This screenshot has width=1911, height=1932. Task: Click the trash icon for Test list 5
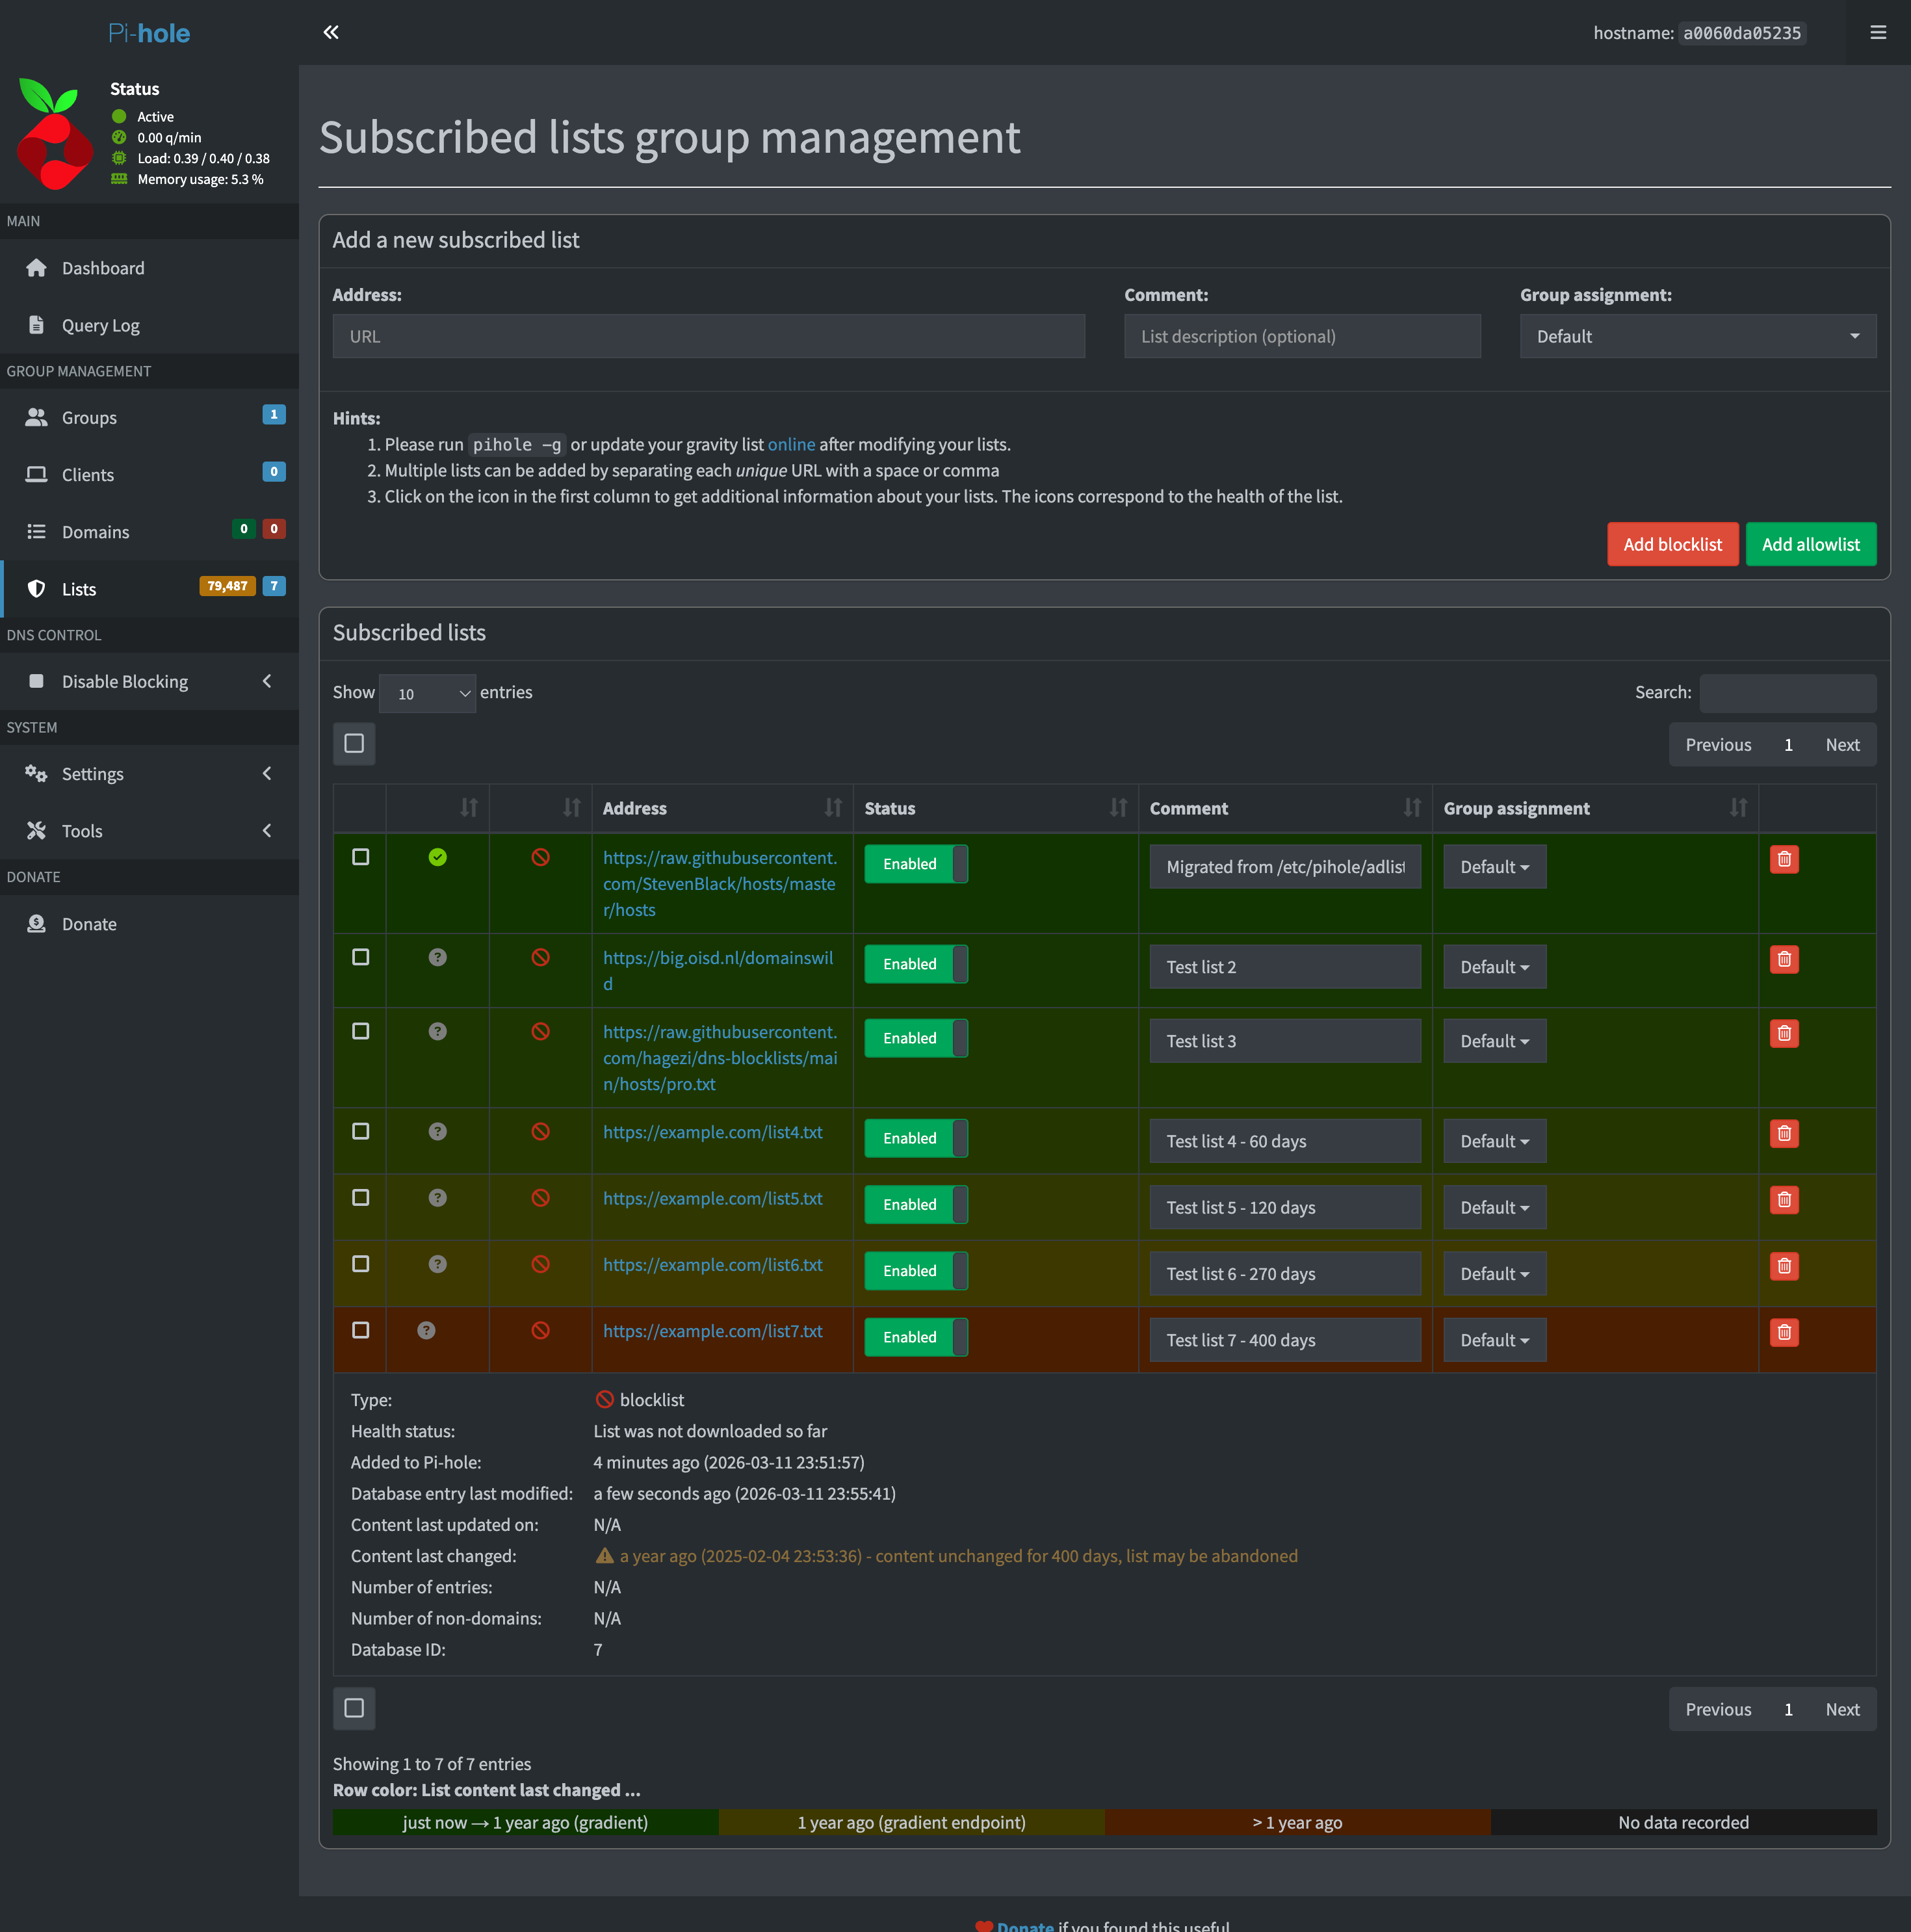[1783, 1199]
